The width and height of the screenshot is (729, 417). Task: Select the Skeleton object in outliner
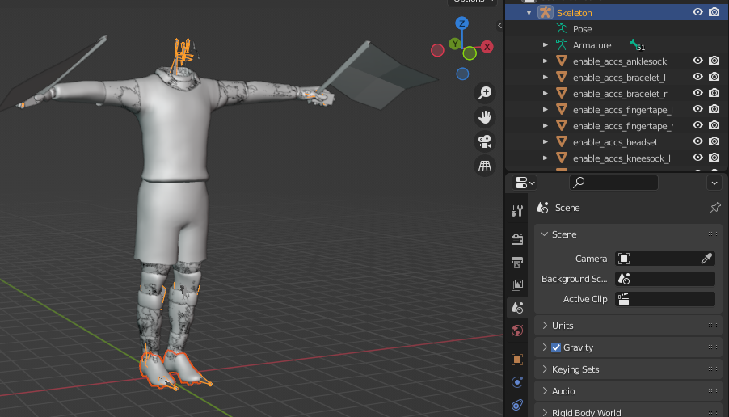click(x=574, y=13)
